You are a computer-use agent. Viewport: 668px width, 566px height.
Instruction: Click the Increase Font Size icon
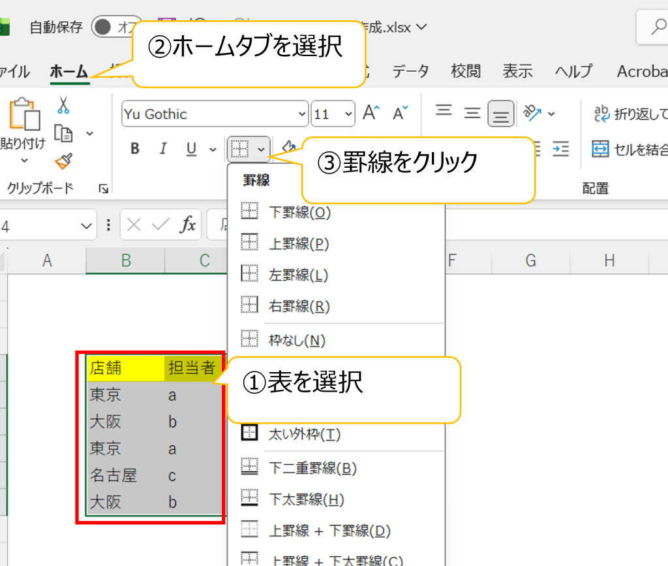tap(371, 114)
